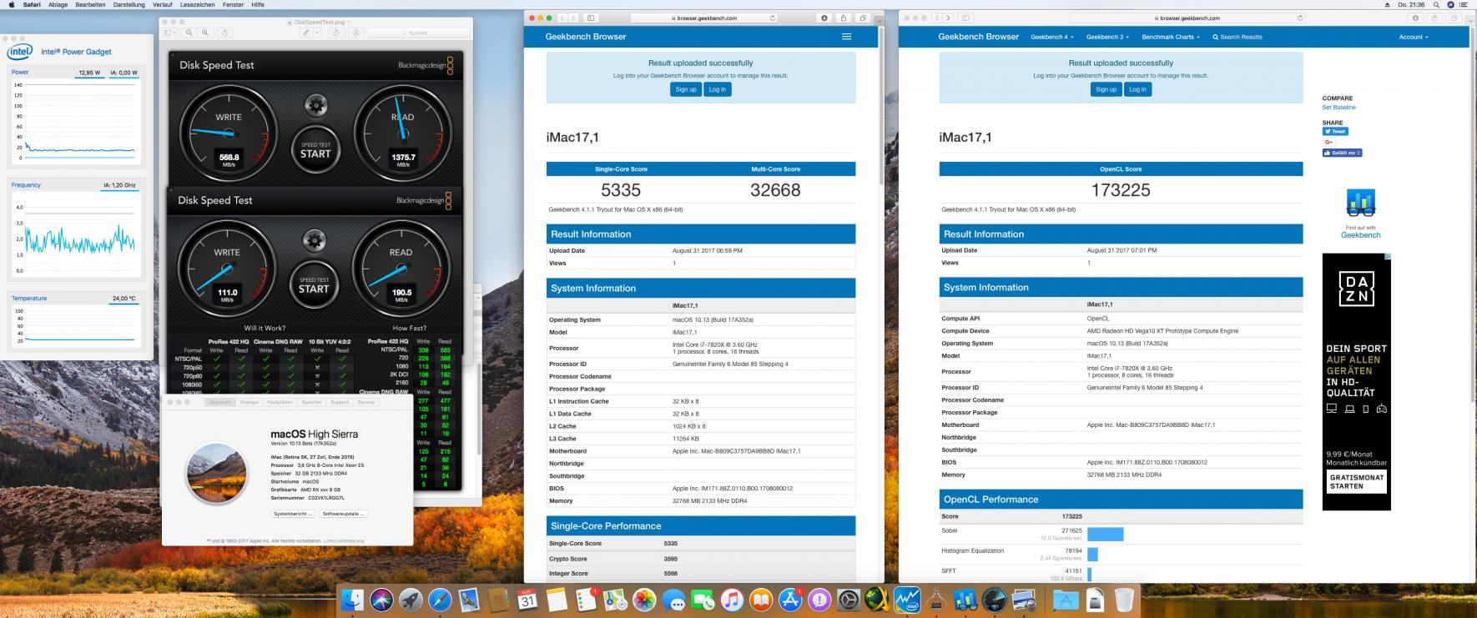Switch to Support tab in About This Mac
The width and height of the screenshot is (1477, 618).
(340, 402)
